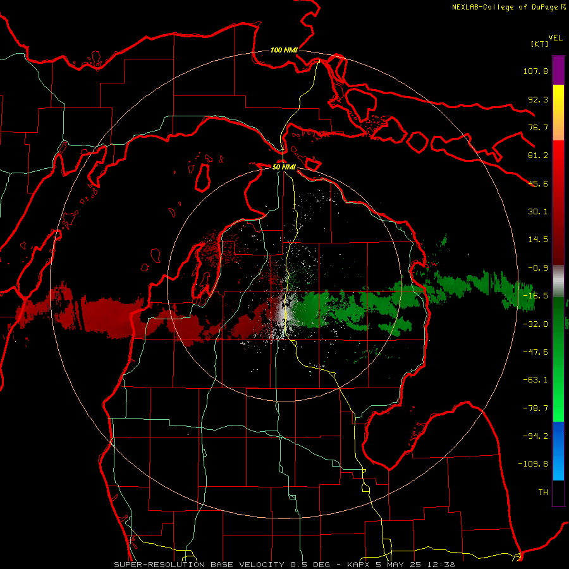Select the 30.1 scale value
569x569 pixels.
538,212
